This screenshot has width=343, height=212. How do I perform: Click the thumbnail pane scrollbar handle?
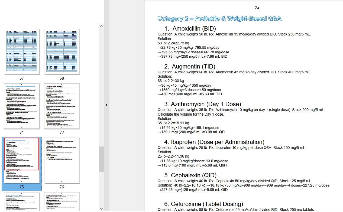[x=102, y=159]
